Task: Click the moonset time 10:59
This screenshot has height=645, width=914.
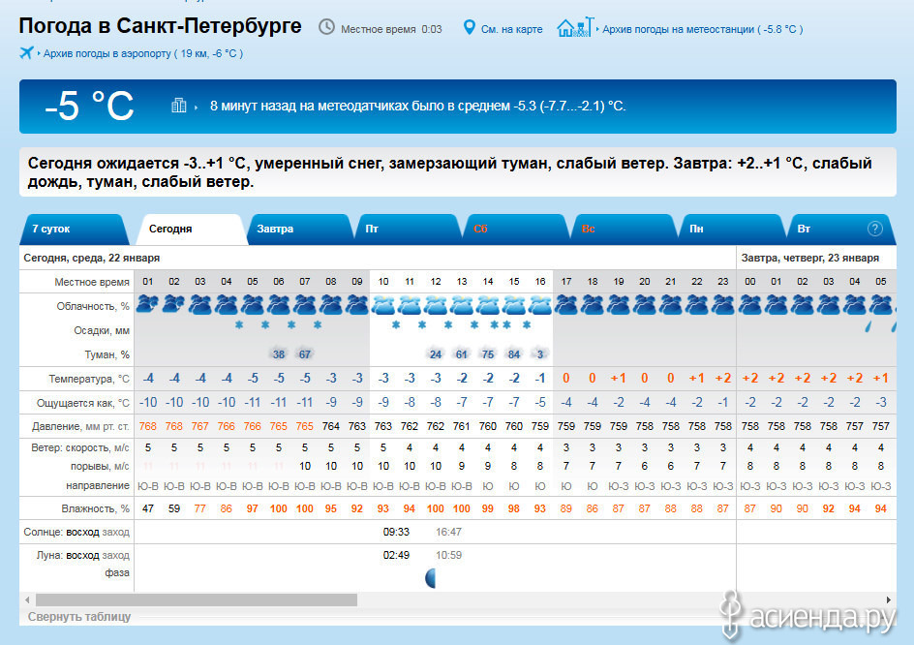Action: pos(448,555)
